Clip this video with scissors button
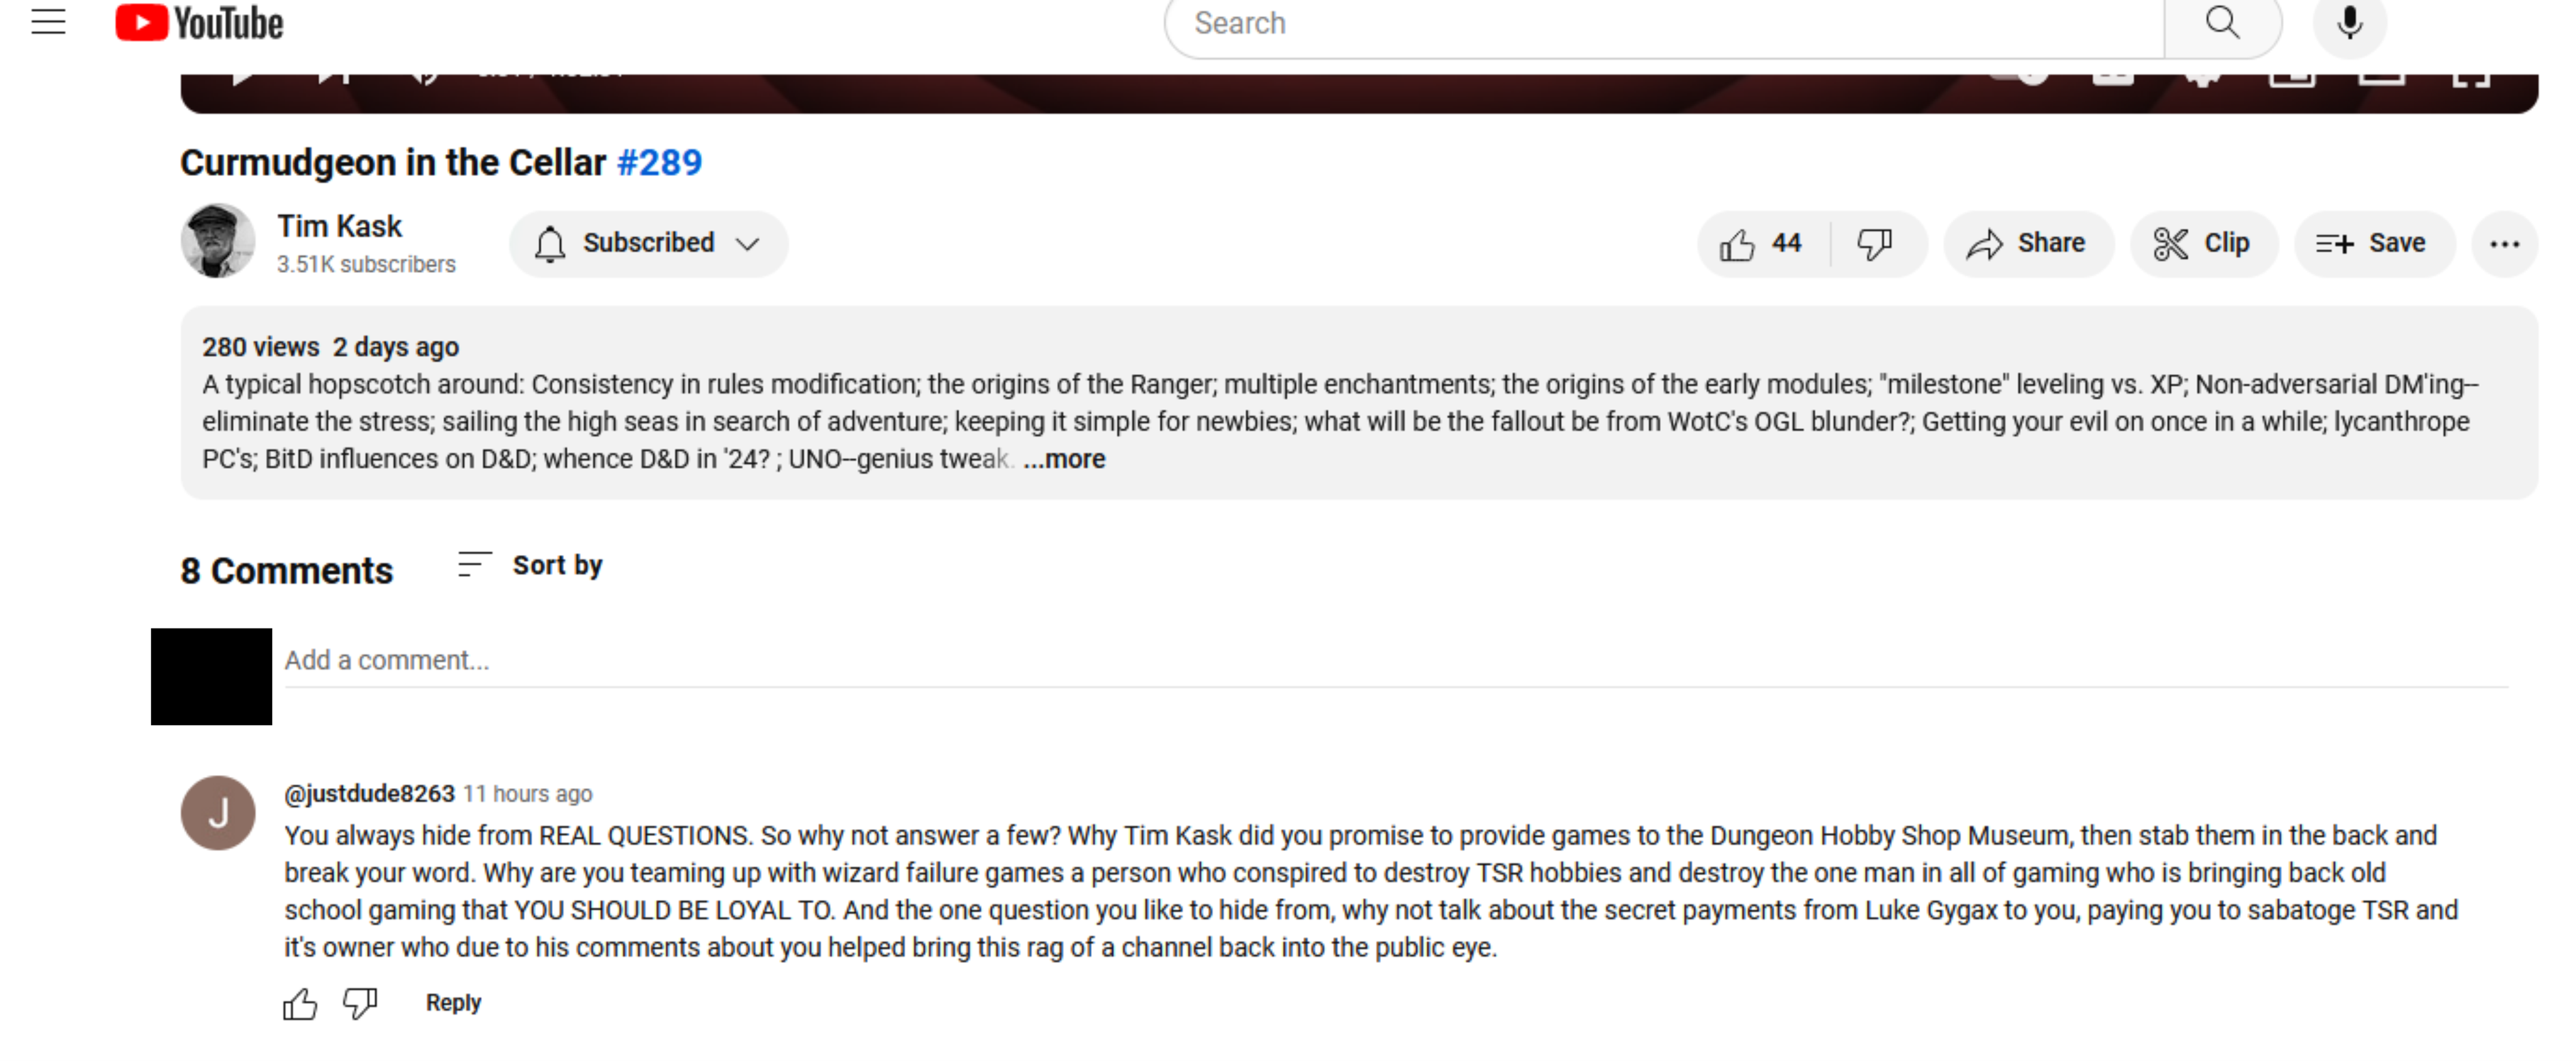 point(2202,244)
